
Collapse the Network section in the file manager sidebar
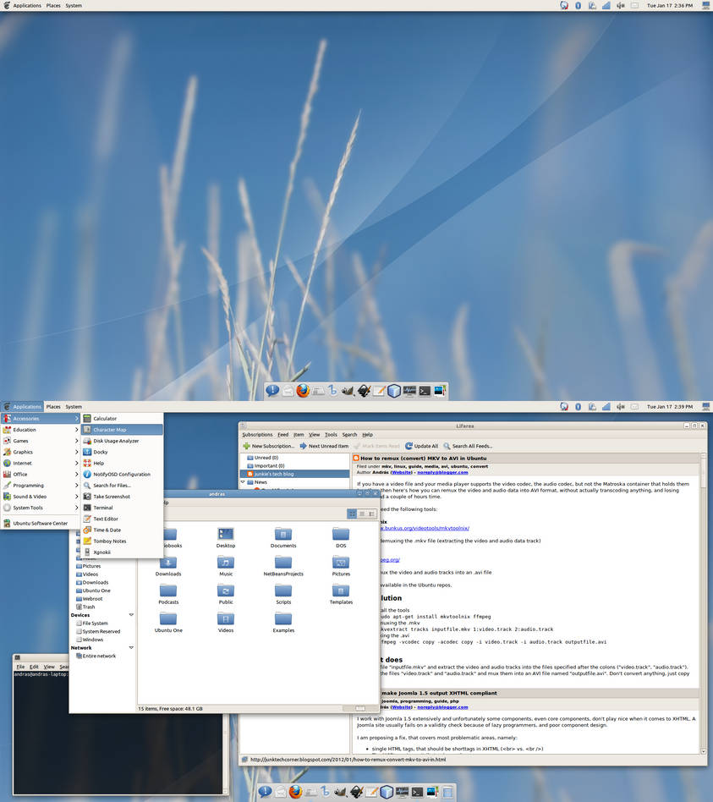[x=131, y=647]
